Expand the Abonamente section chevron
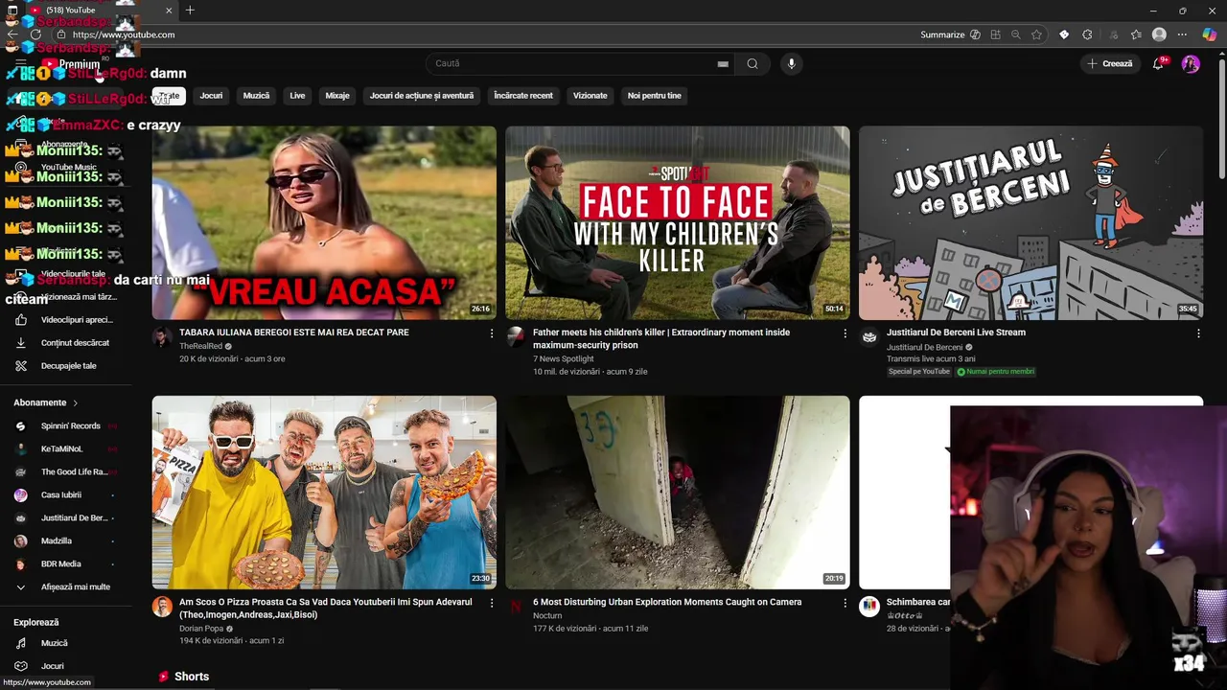Viewport: 1227px width, 690px height. 76,403
